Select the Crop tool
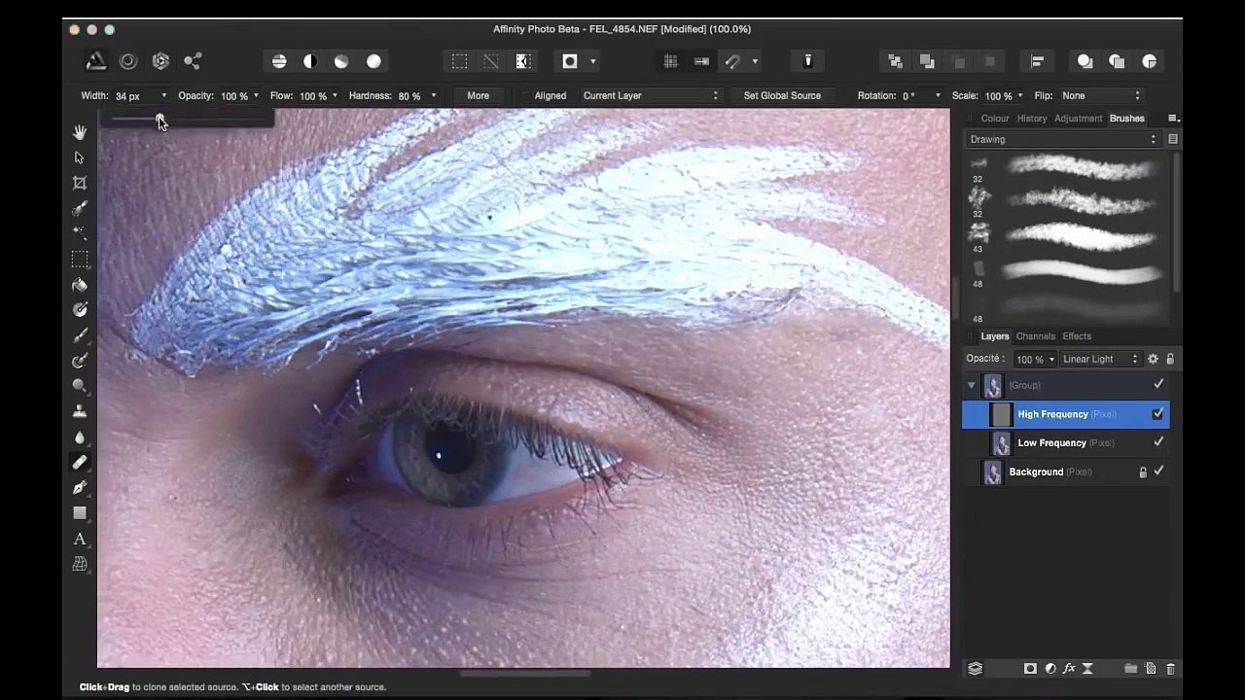The width and height of the screenshot is (1245, 700). (x=80, y=183)
